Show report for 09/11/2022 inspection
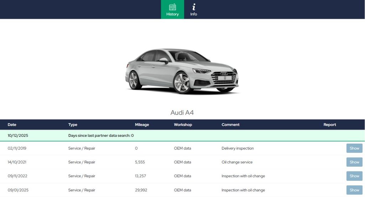Image resolution: width=365 pixels, height=197 pixels. (x=354, y=176)
